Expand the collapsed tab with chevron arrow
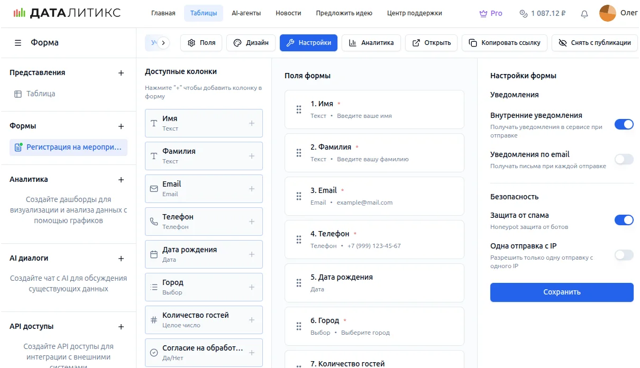Screen dimensions: 640x368 (x=163, y=43)
